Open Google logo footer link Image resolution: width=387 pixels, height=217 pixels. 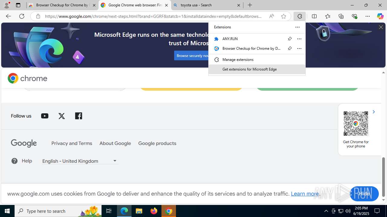24,143
